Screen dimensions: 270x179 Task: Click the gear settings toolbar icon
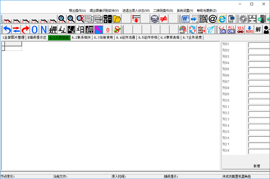pyautogui.click(x=243, y=19)
